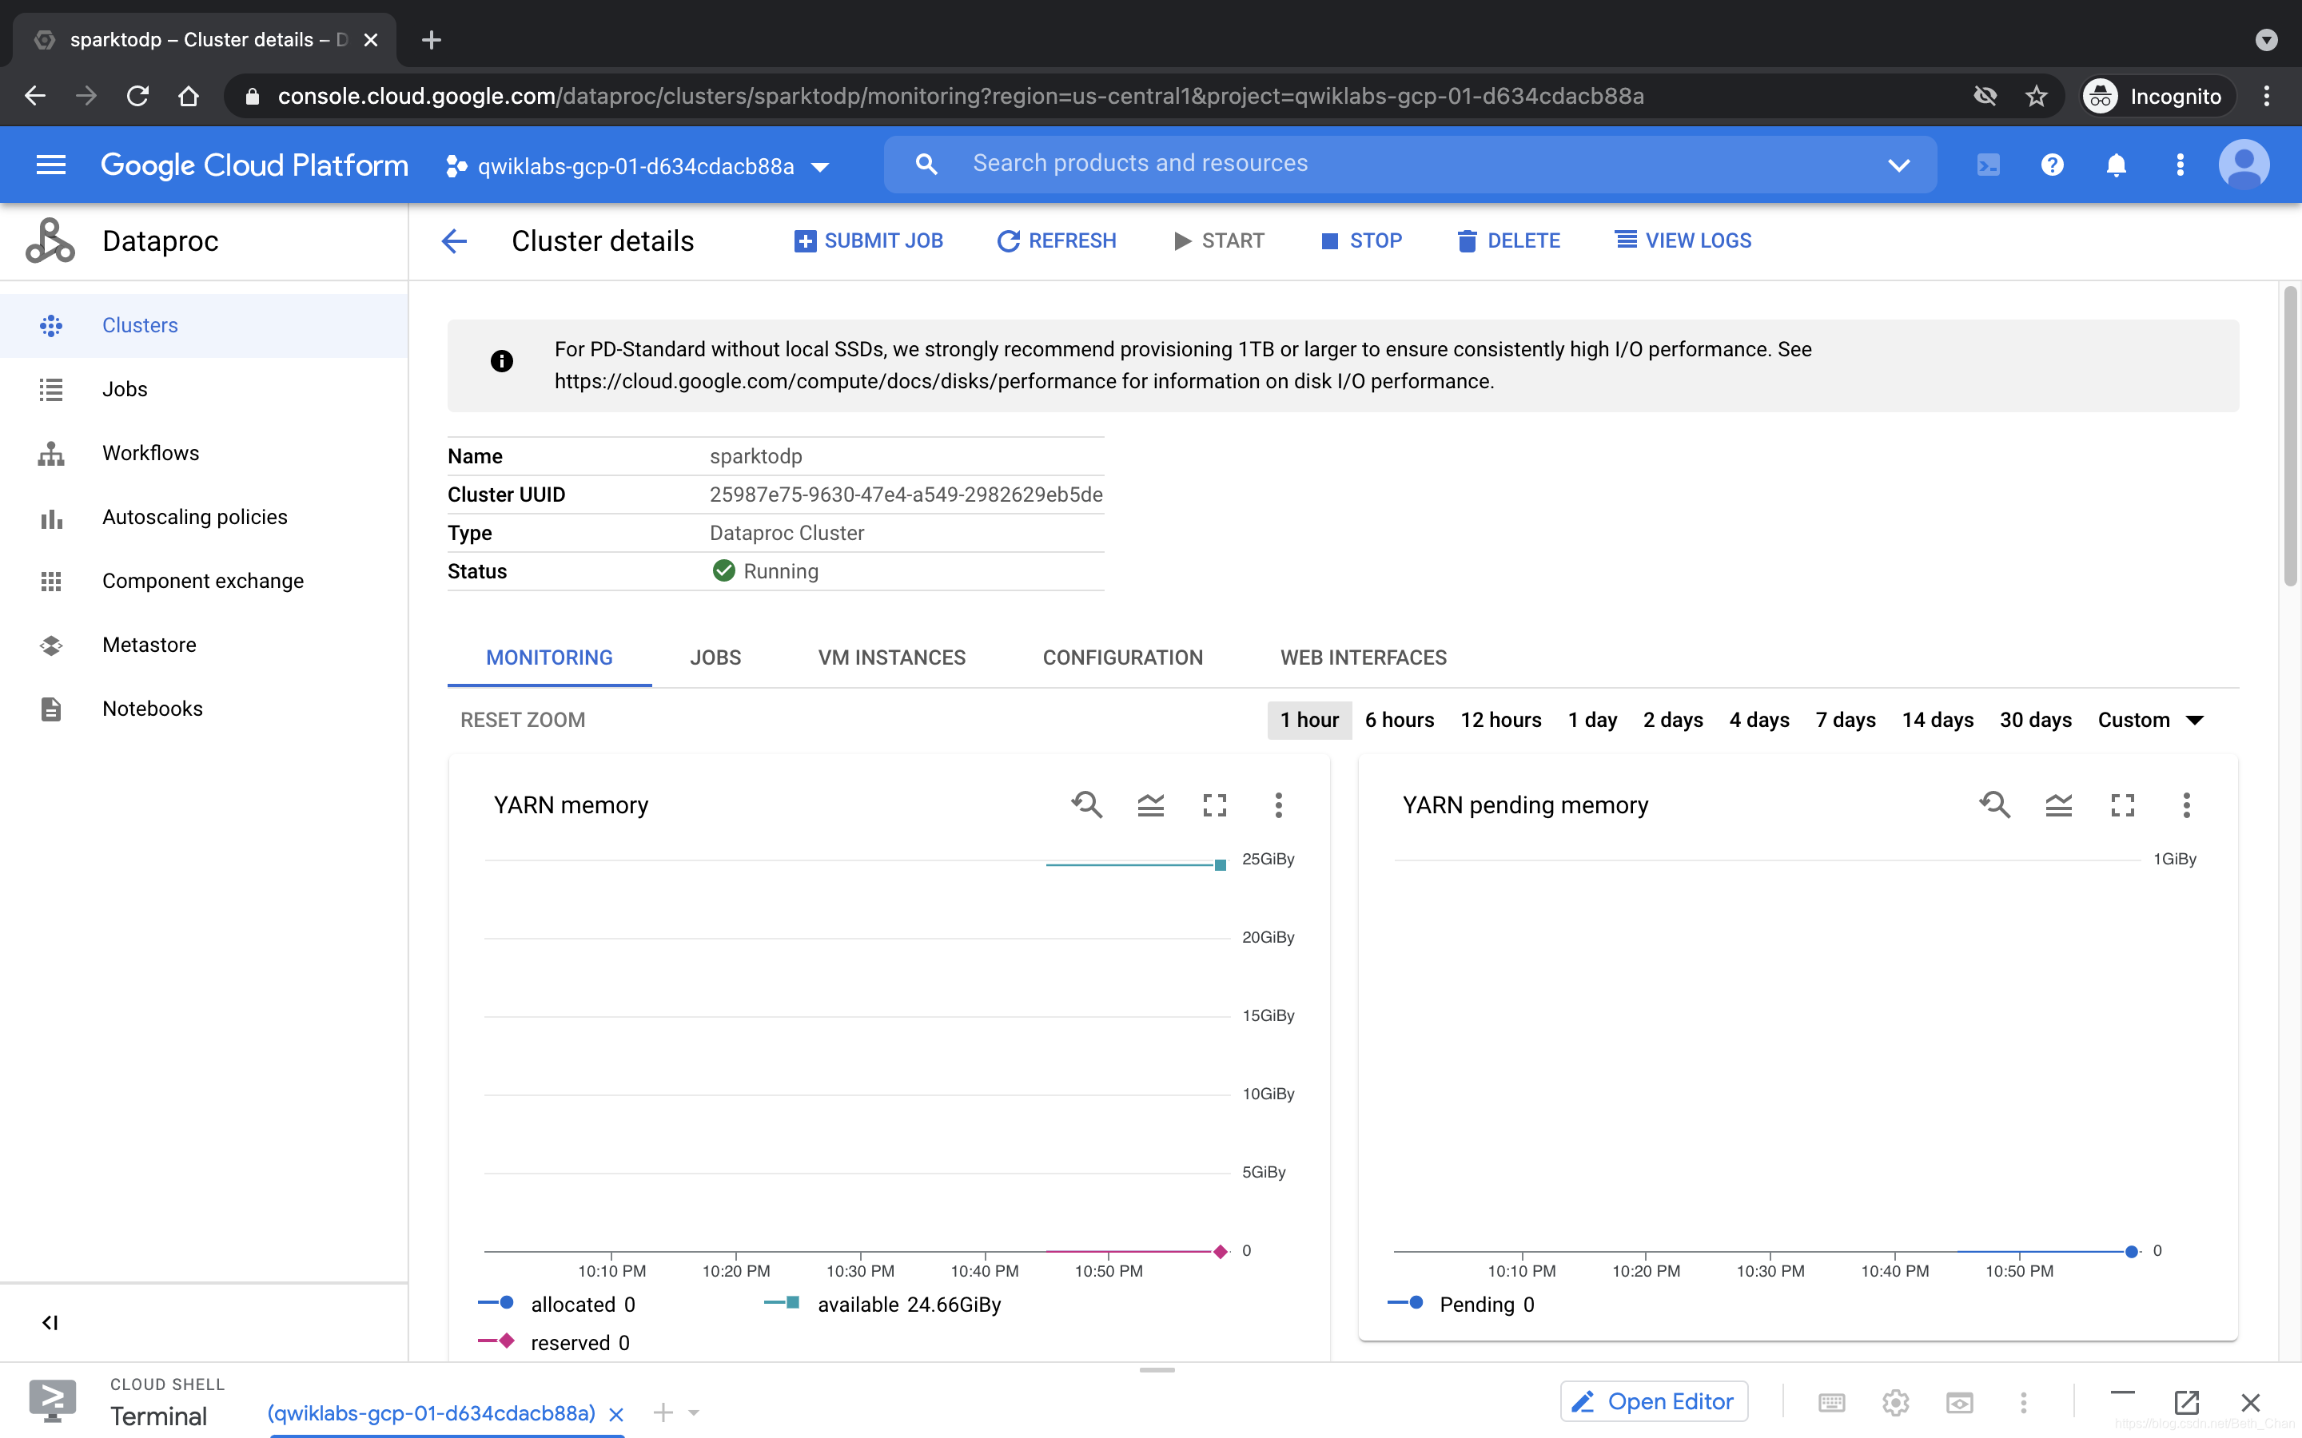The image size is (2302, 1438).
Task: Switch to the MONITORING tab
Action: click(549, 657)
